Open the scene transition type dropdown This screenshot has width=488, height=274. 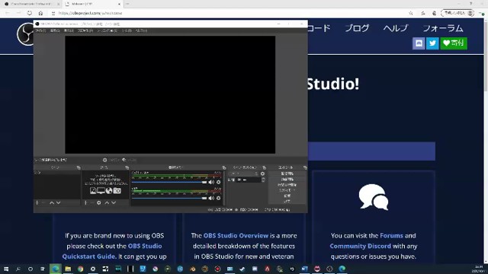[x=243, y=174]
